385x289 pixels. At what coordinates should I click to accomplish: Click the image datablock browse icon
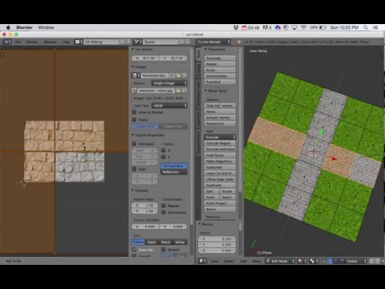click(136, 75)
